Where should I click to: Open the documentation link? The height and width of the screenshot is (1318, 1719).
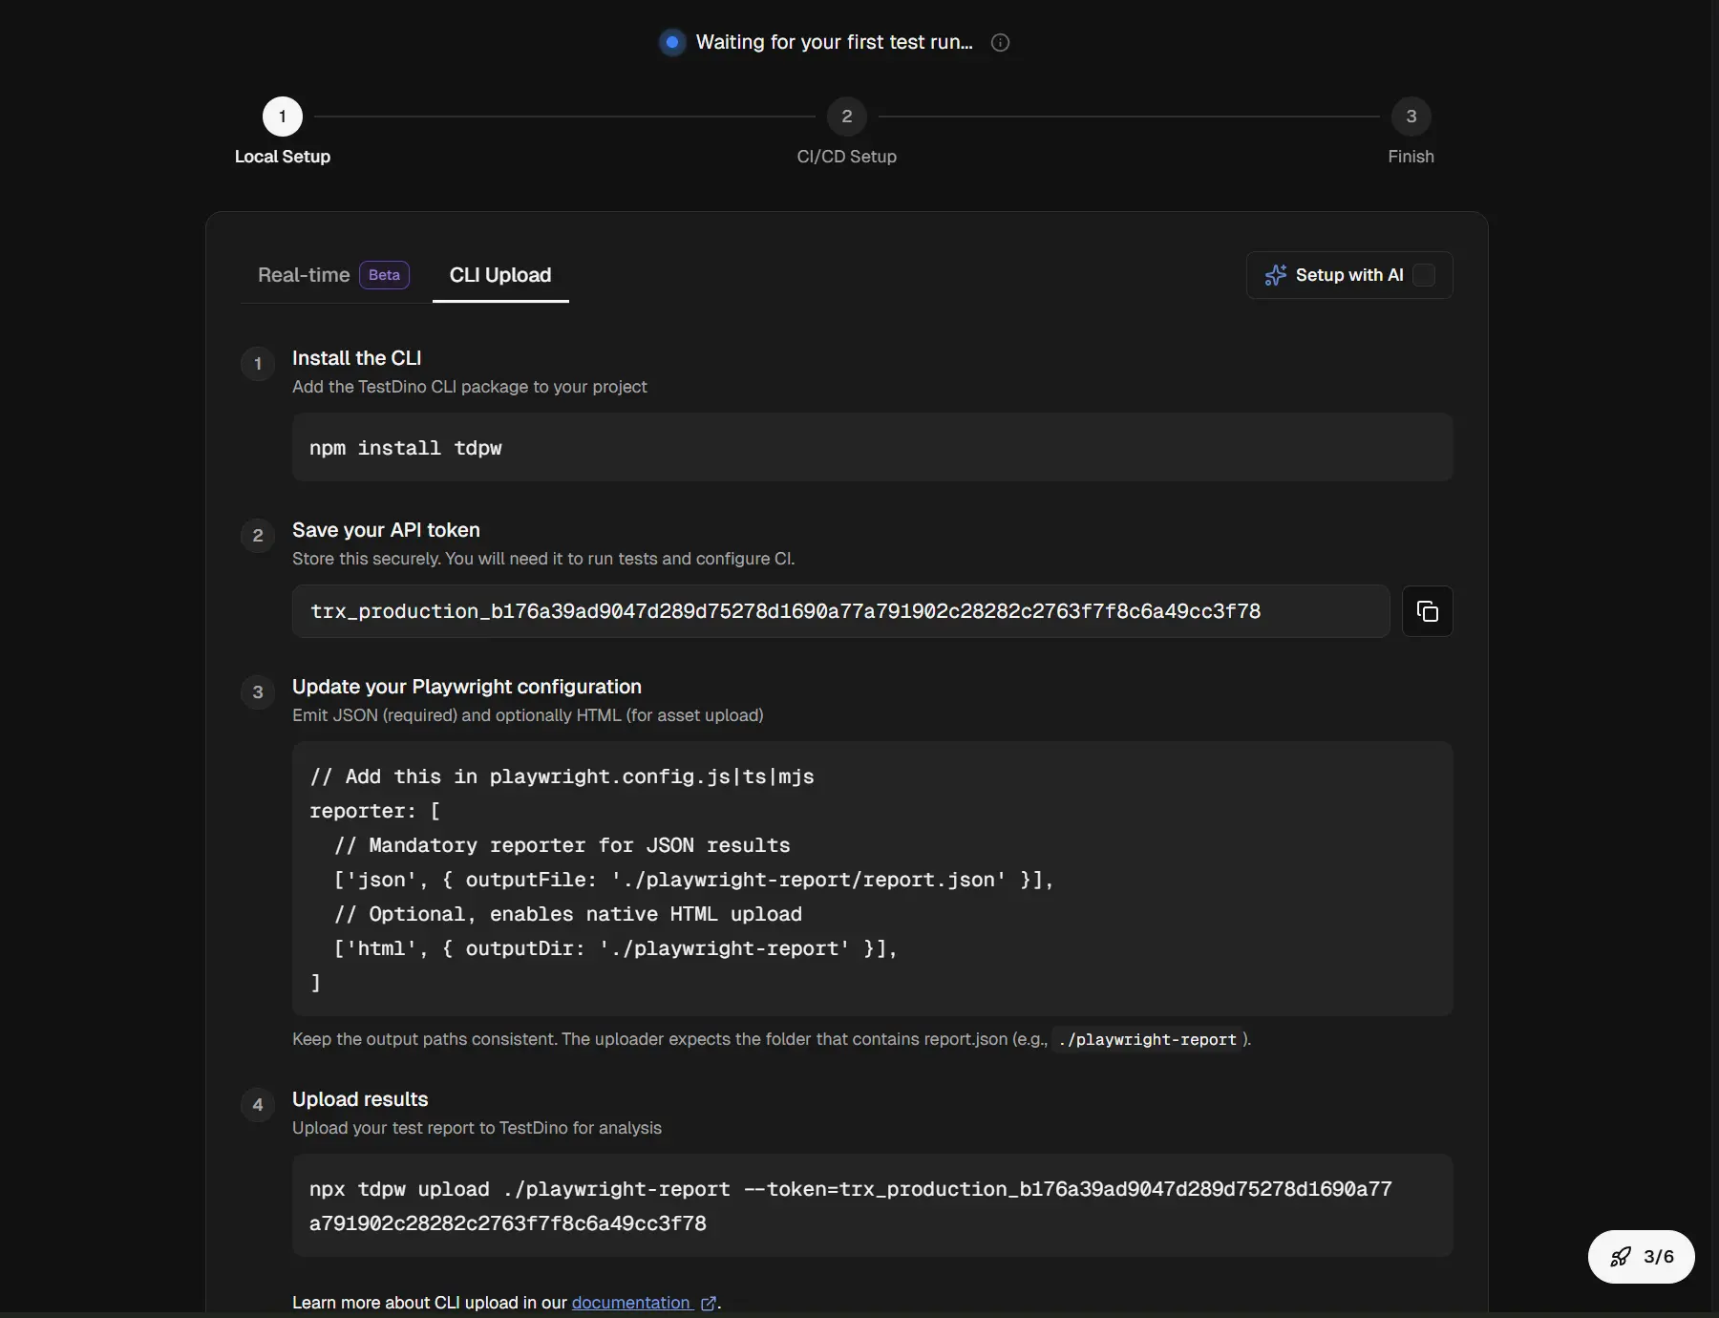pyautogui.click(x=630, y=1303)
